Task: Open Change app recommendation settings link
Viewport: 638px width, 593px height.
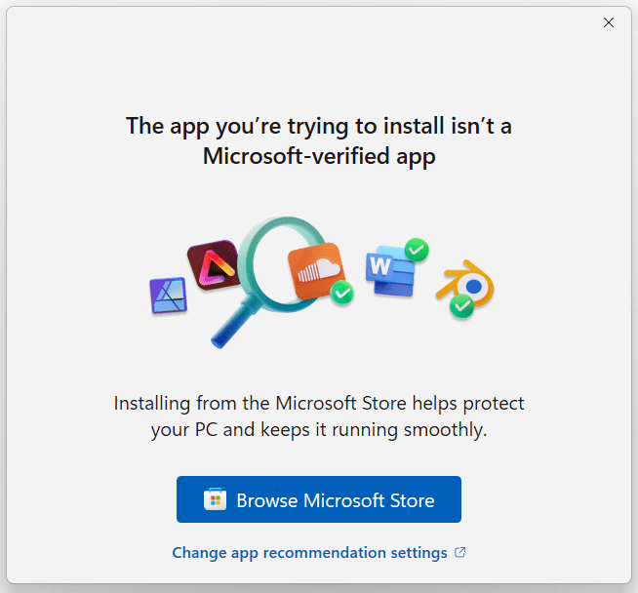Action: coord(309,553)
